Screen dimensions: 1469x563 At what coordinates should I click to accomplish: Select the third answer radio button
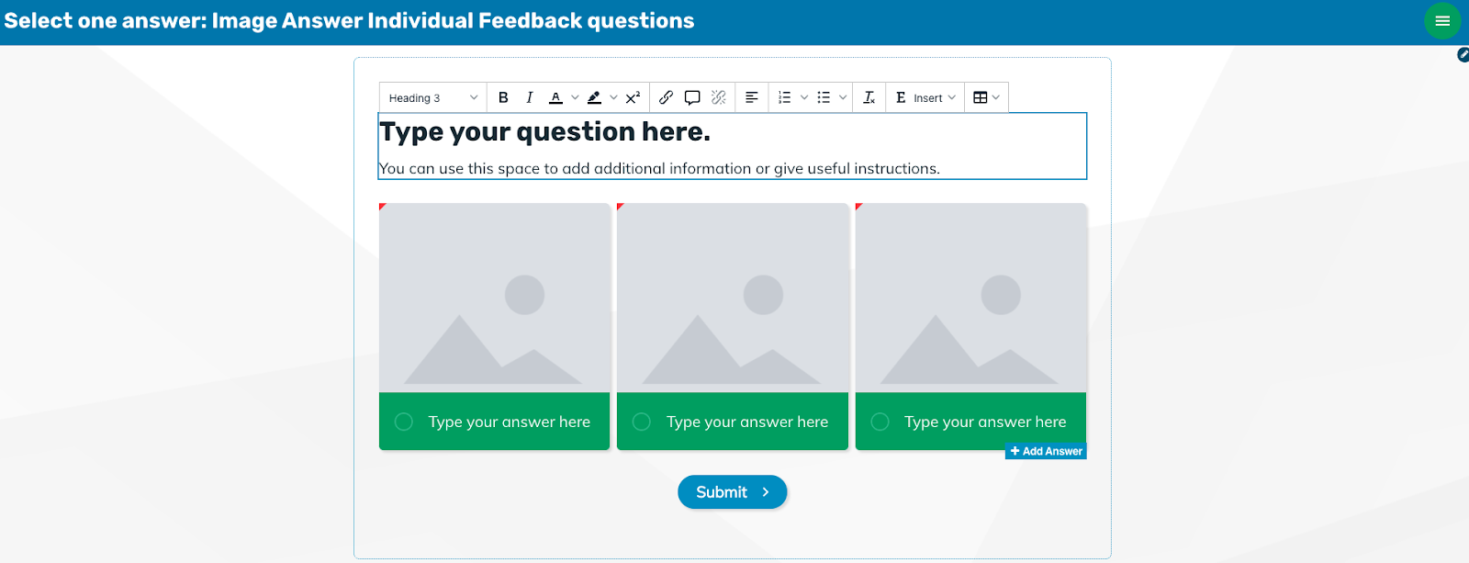tap(880, 422)
